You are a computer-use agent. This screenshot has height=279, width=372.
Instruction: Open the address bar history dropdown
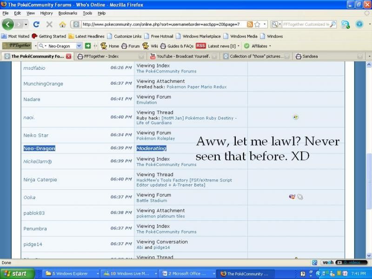pos(265,24)
